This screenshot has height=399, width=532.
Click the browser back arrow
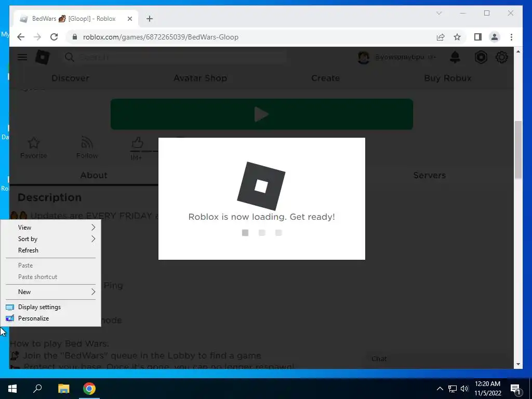coord(21,37)
